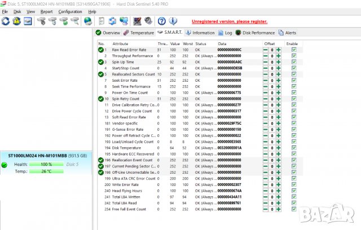Sort the table by Attribute column header
The image size is (361, 230).
point(120,43)
